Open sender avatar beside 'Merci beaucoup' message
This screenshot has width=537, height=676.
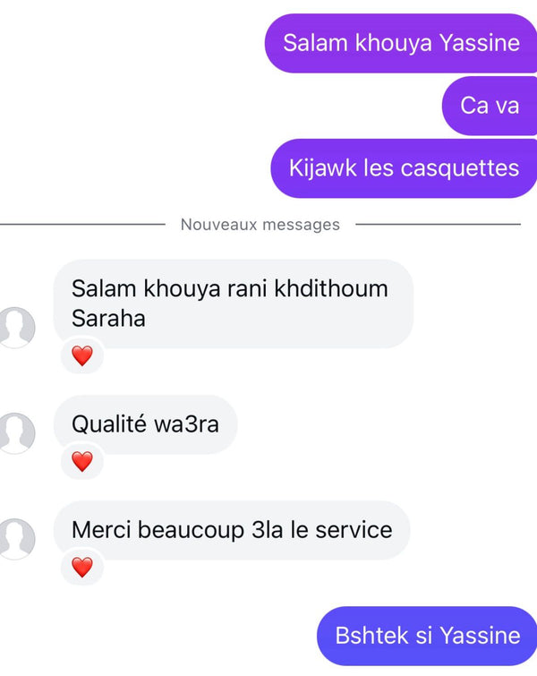[16, 538]
